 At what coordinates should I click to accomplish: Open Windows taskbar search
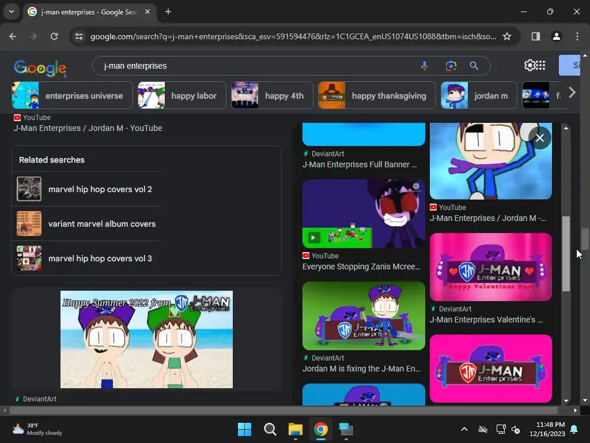[270, 429]
